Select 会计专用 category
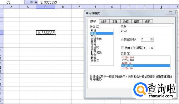The height and width of the screenshot is (104, 179). [96, 39]
